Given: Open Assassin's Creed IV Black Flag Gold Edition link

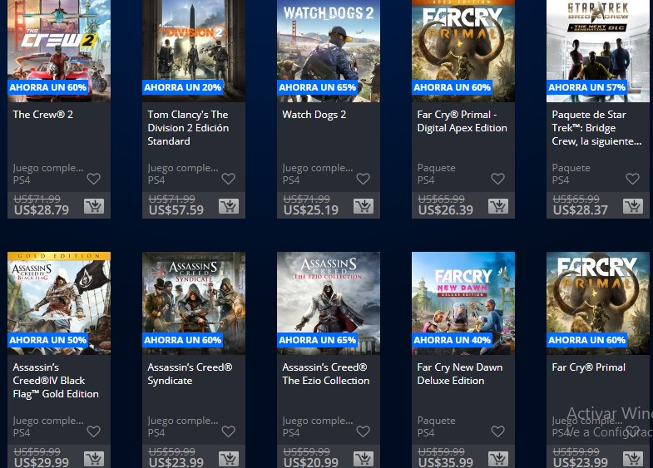Looking at the screenshot, I should 56,381.
